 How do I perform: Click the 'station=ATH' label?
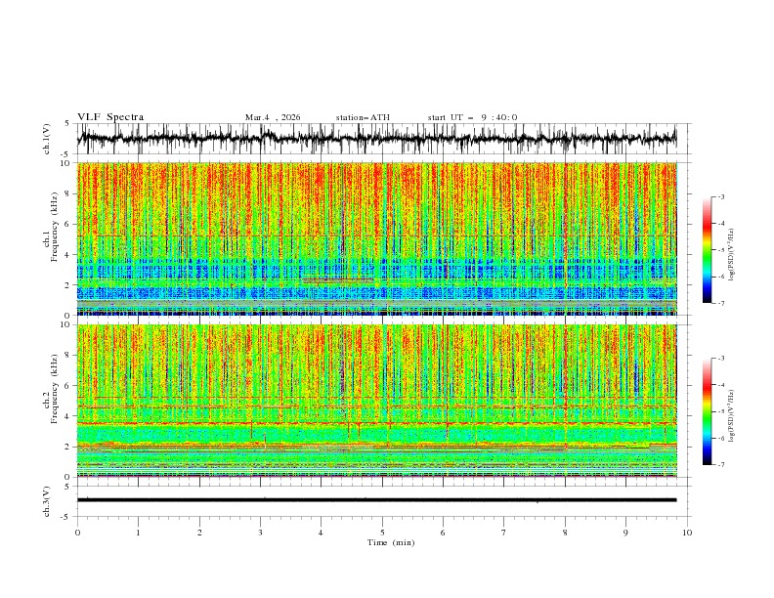pos(363,117)
